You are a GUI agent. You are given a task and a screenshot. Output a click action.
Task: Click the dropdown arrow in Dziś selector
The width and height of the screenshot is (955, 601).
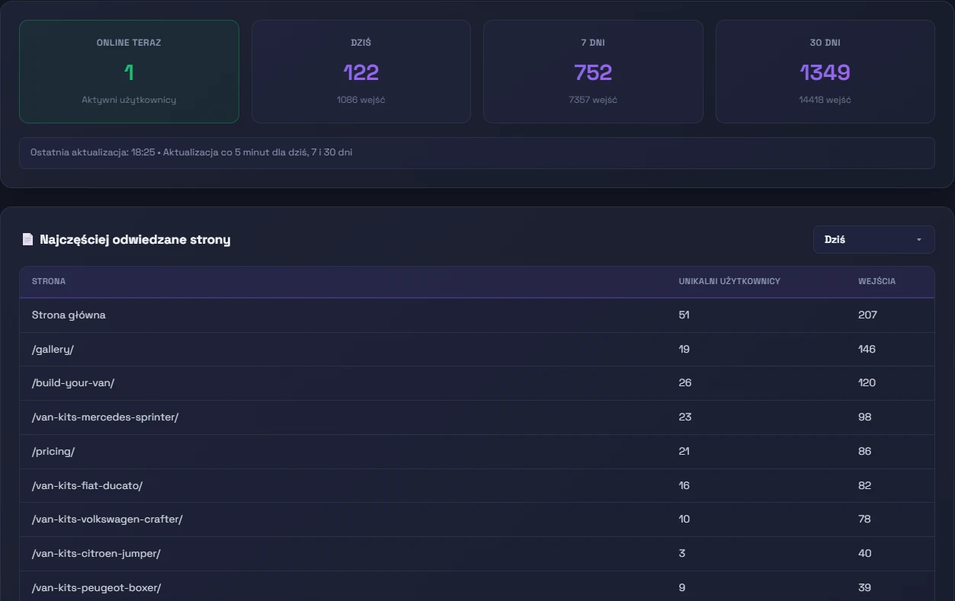tap(918, 240)
